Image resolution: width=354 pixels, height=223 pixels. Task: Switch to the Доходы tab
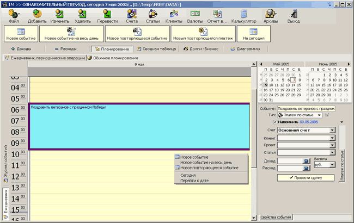coord(21,49)
